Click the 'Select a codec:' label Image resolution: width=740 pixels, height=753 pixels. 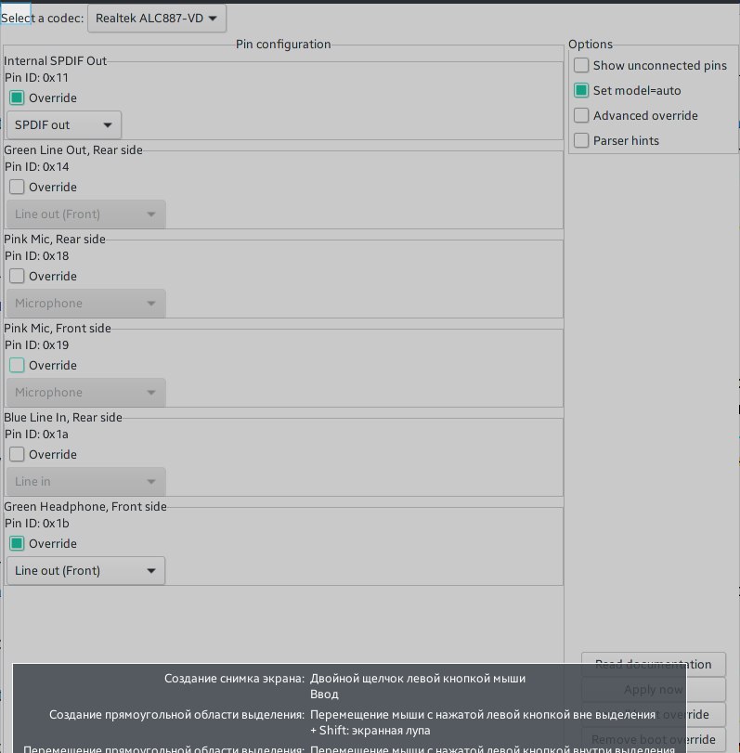[42, 19]
